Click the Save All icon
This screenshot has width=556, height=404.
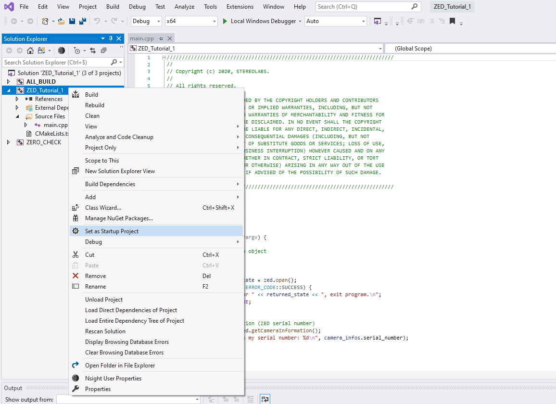pos(83,21)
